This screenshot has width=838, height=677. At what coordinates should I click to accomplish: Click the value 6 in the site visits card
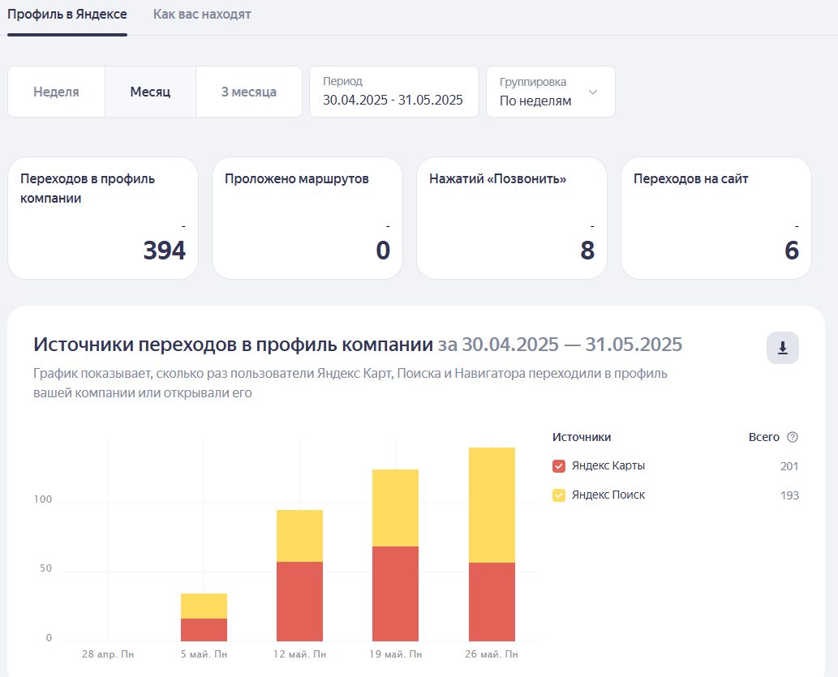coord(792,250)
